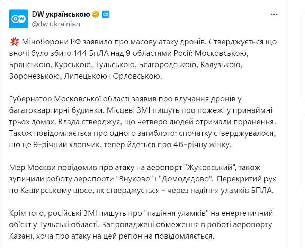Click the small DW affiliate badge
The width and height of the screenshot is (305, 248).
click(106, 14)
